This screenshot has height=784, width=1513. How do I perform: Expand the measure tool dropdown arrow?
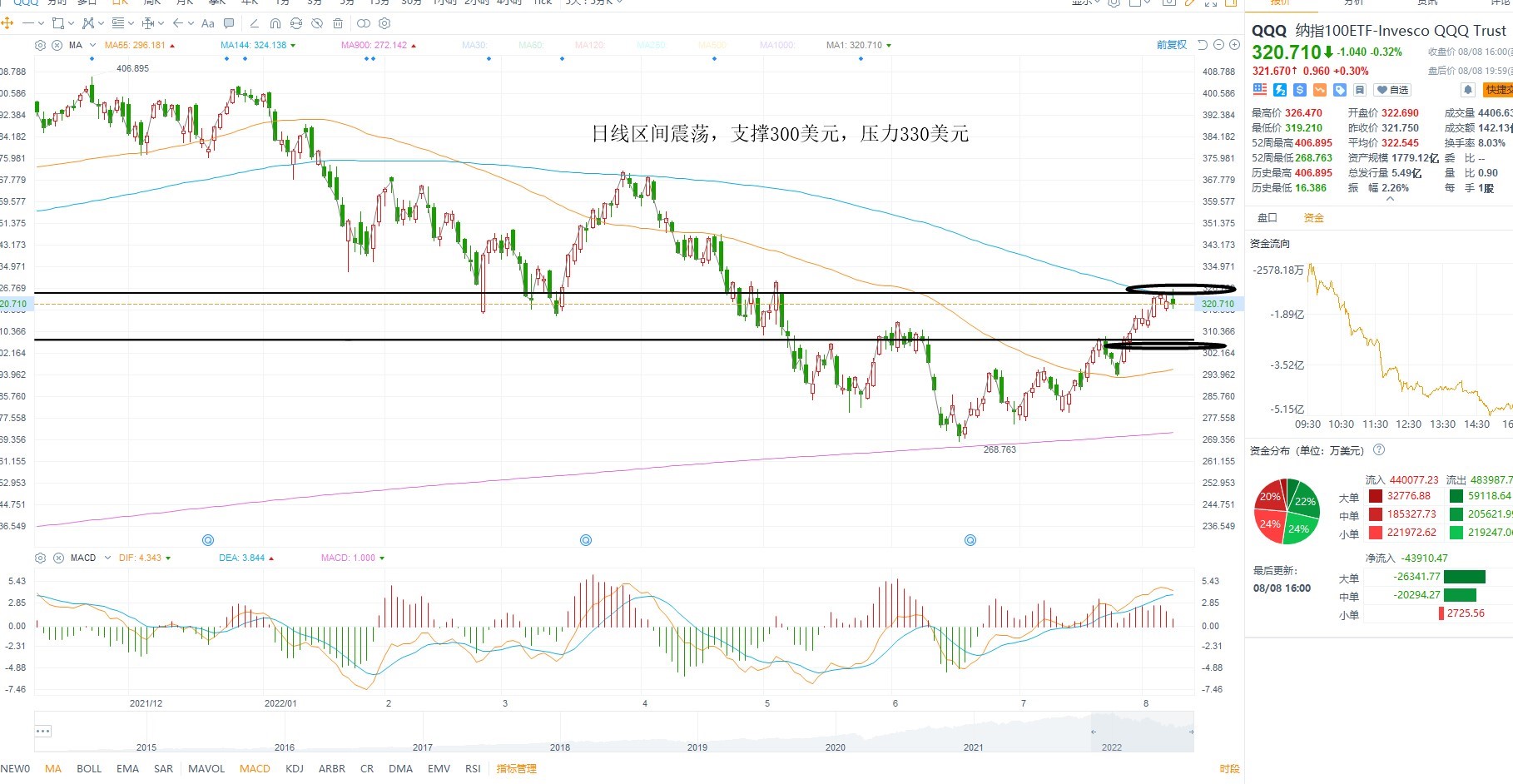161,23
